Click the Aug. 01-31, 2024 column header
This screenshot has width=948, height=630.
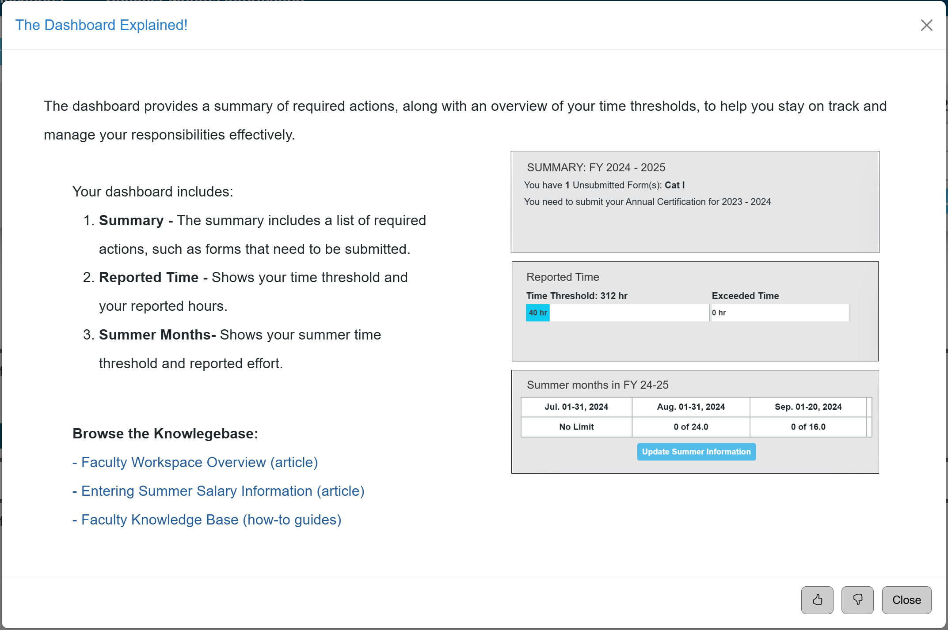click(691, 407)
